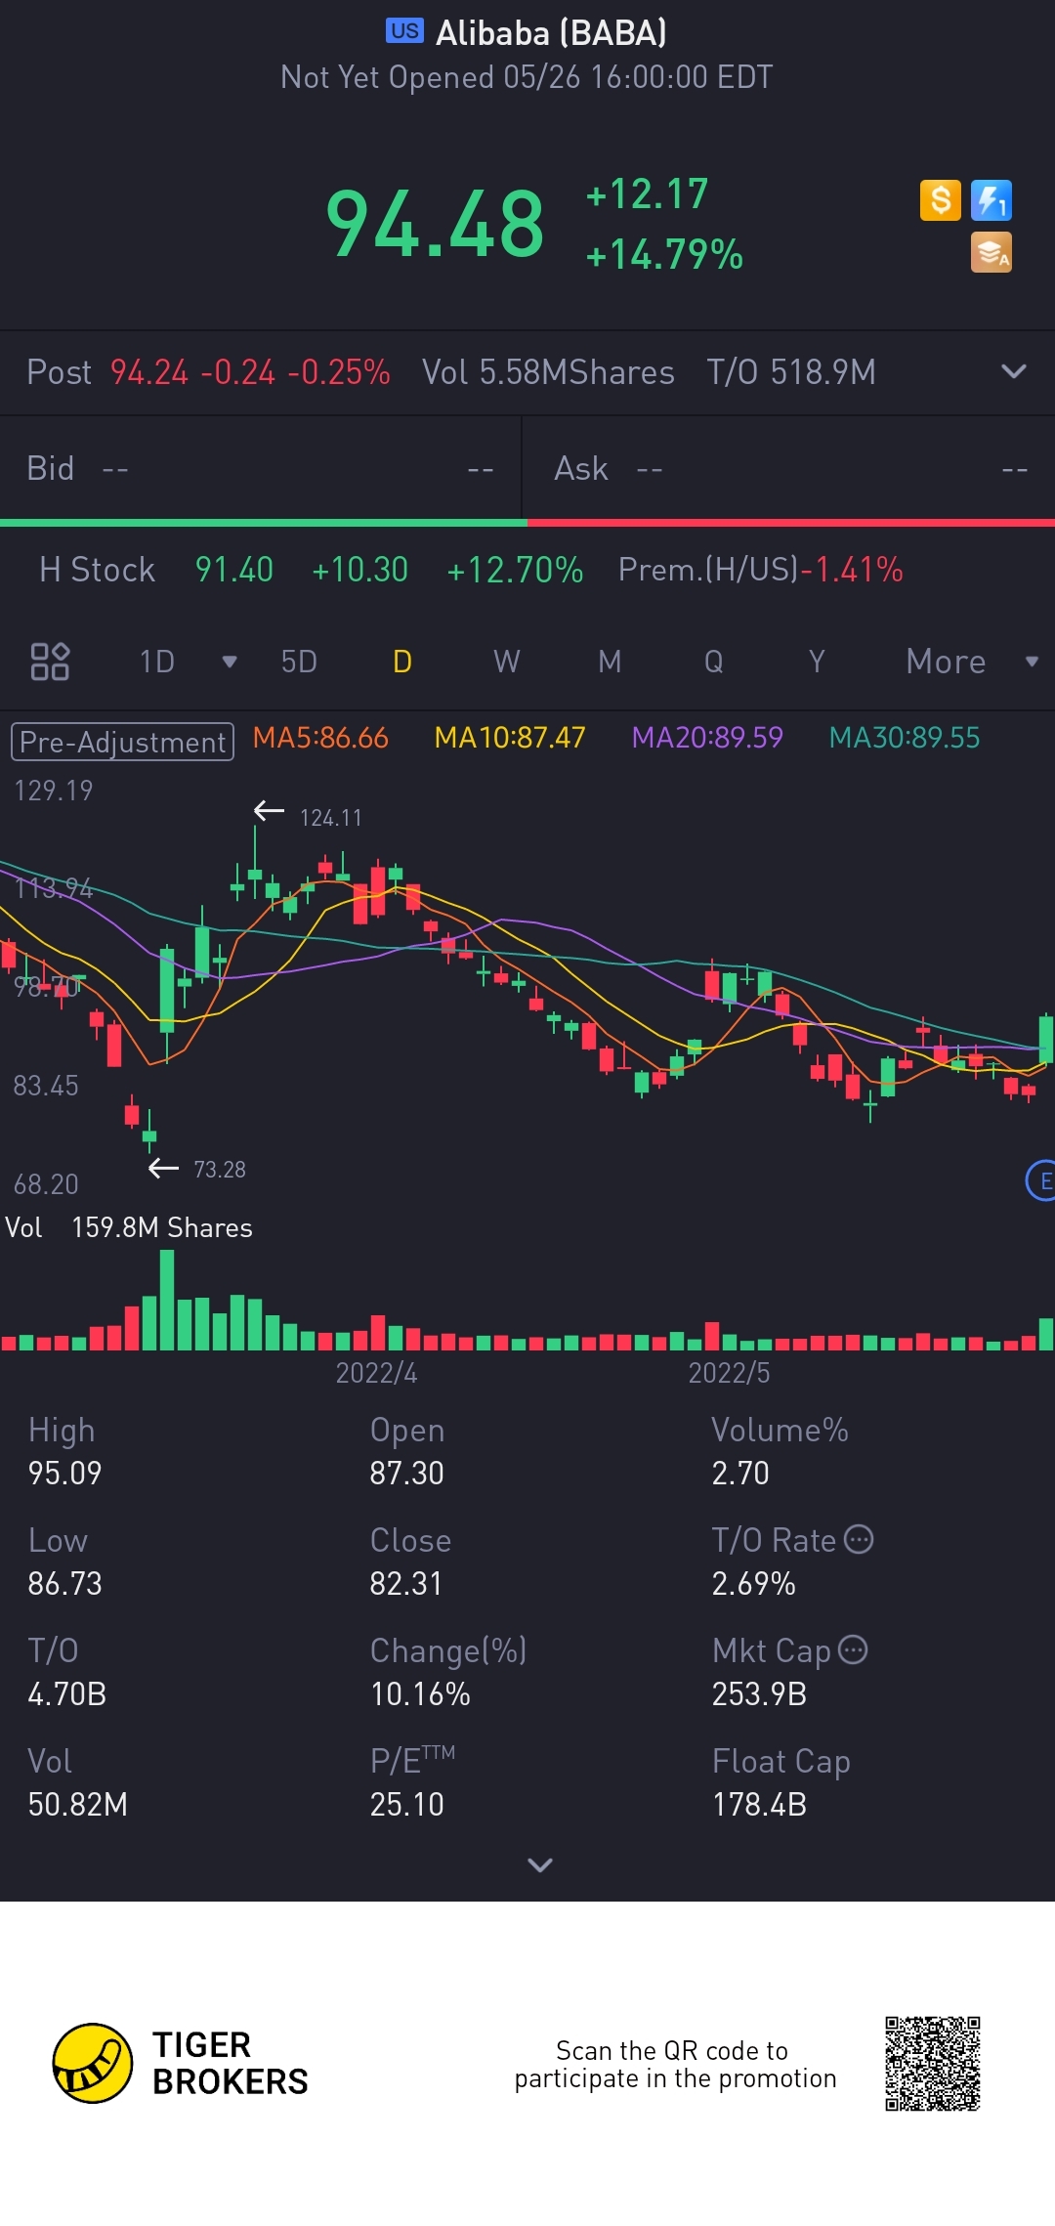Open the chart layout grid icon

point(50,662)
